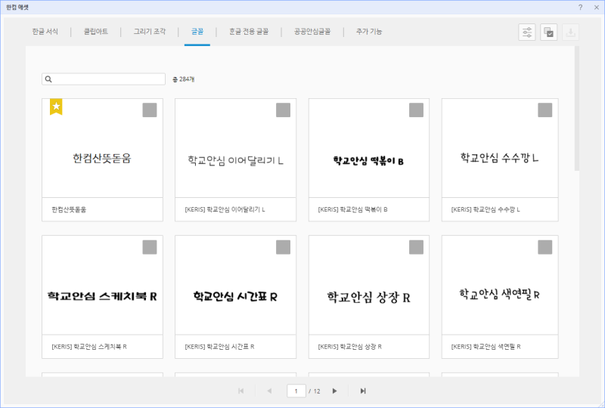Close the 한컴 애셋 dialog
605x408 pixels.
pos(597,7)
